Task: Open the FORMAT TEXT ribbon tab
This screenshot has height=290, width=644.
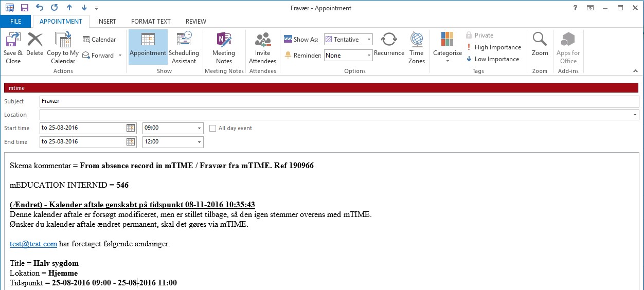Action: click(x=151, y=22)
